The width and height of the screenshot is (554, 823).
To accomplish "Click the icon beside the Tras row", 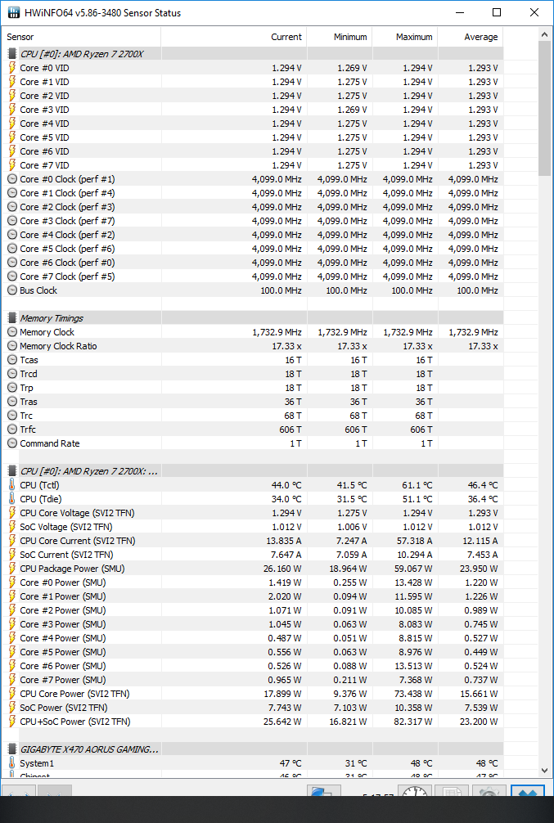I will (x=12, y=402).
